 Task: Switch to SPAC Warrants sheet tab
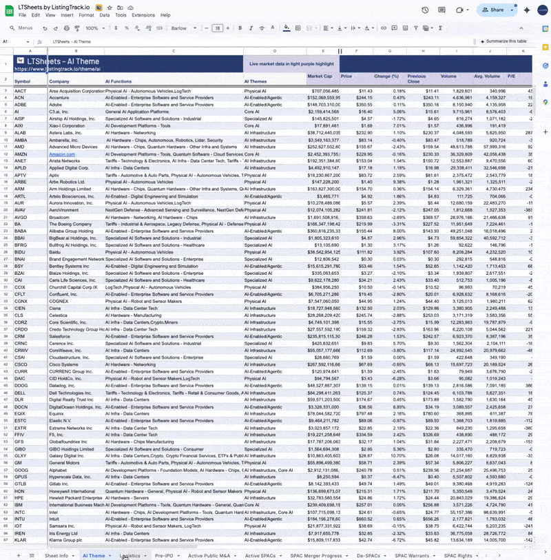tap(412, 556)
